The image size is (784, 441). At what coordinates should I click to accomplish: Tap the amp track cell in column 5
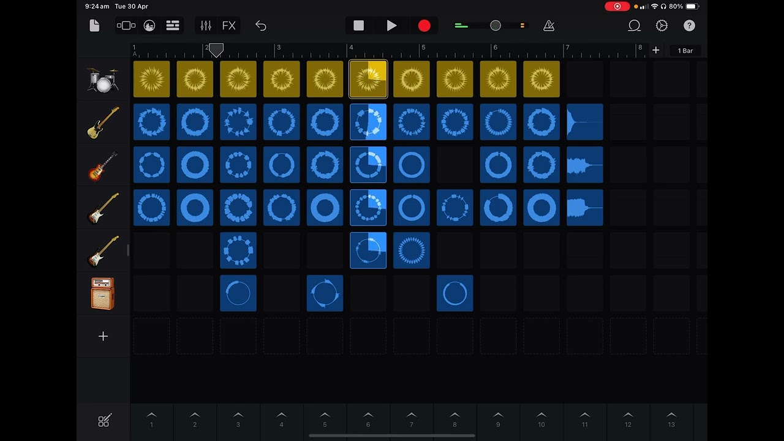click(x=325, y=293)
